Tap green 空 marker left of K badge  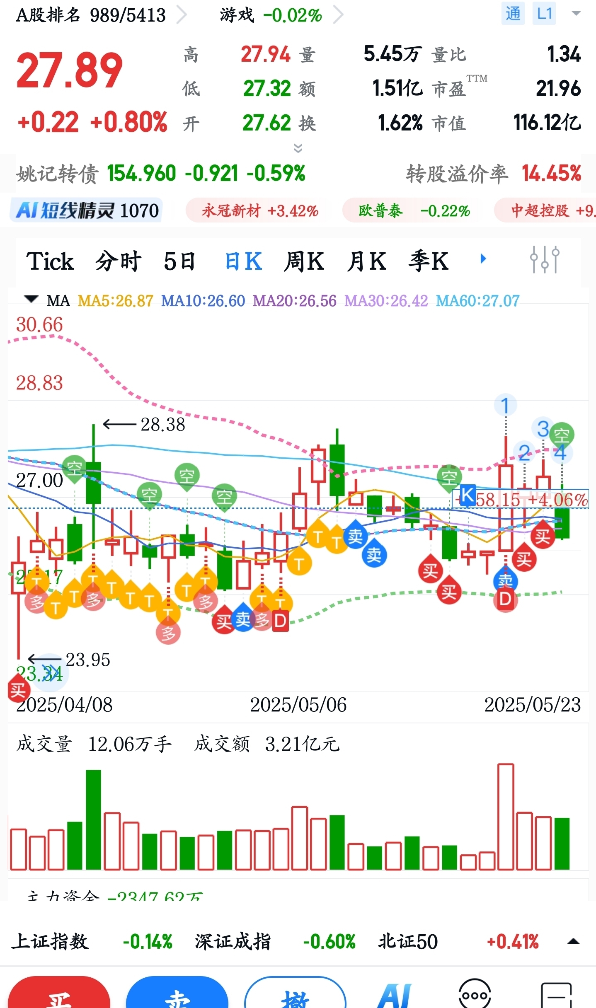pyautogui.click(x=449, y=478)
